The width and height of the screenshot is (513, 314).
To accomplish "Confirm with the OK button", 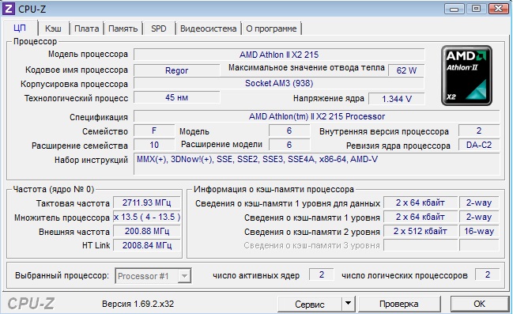I will coord(479,305).
